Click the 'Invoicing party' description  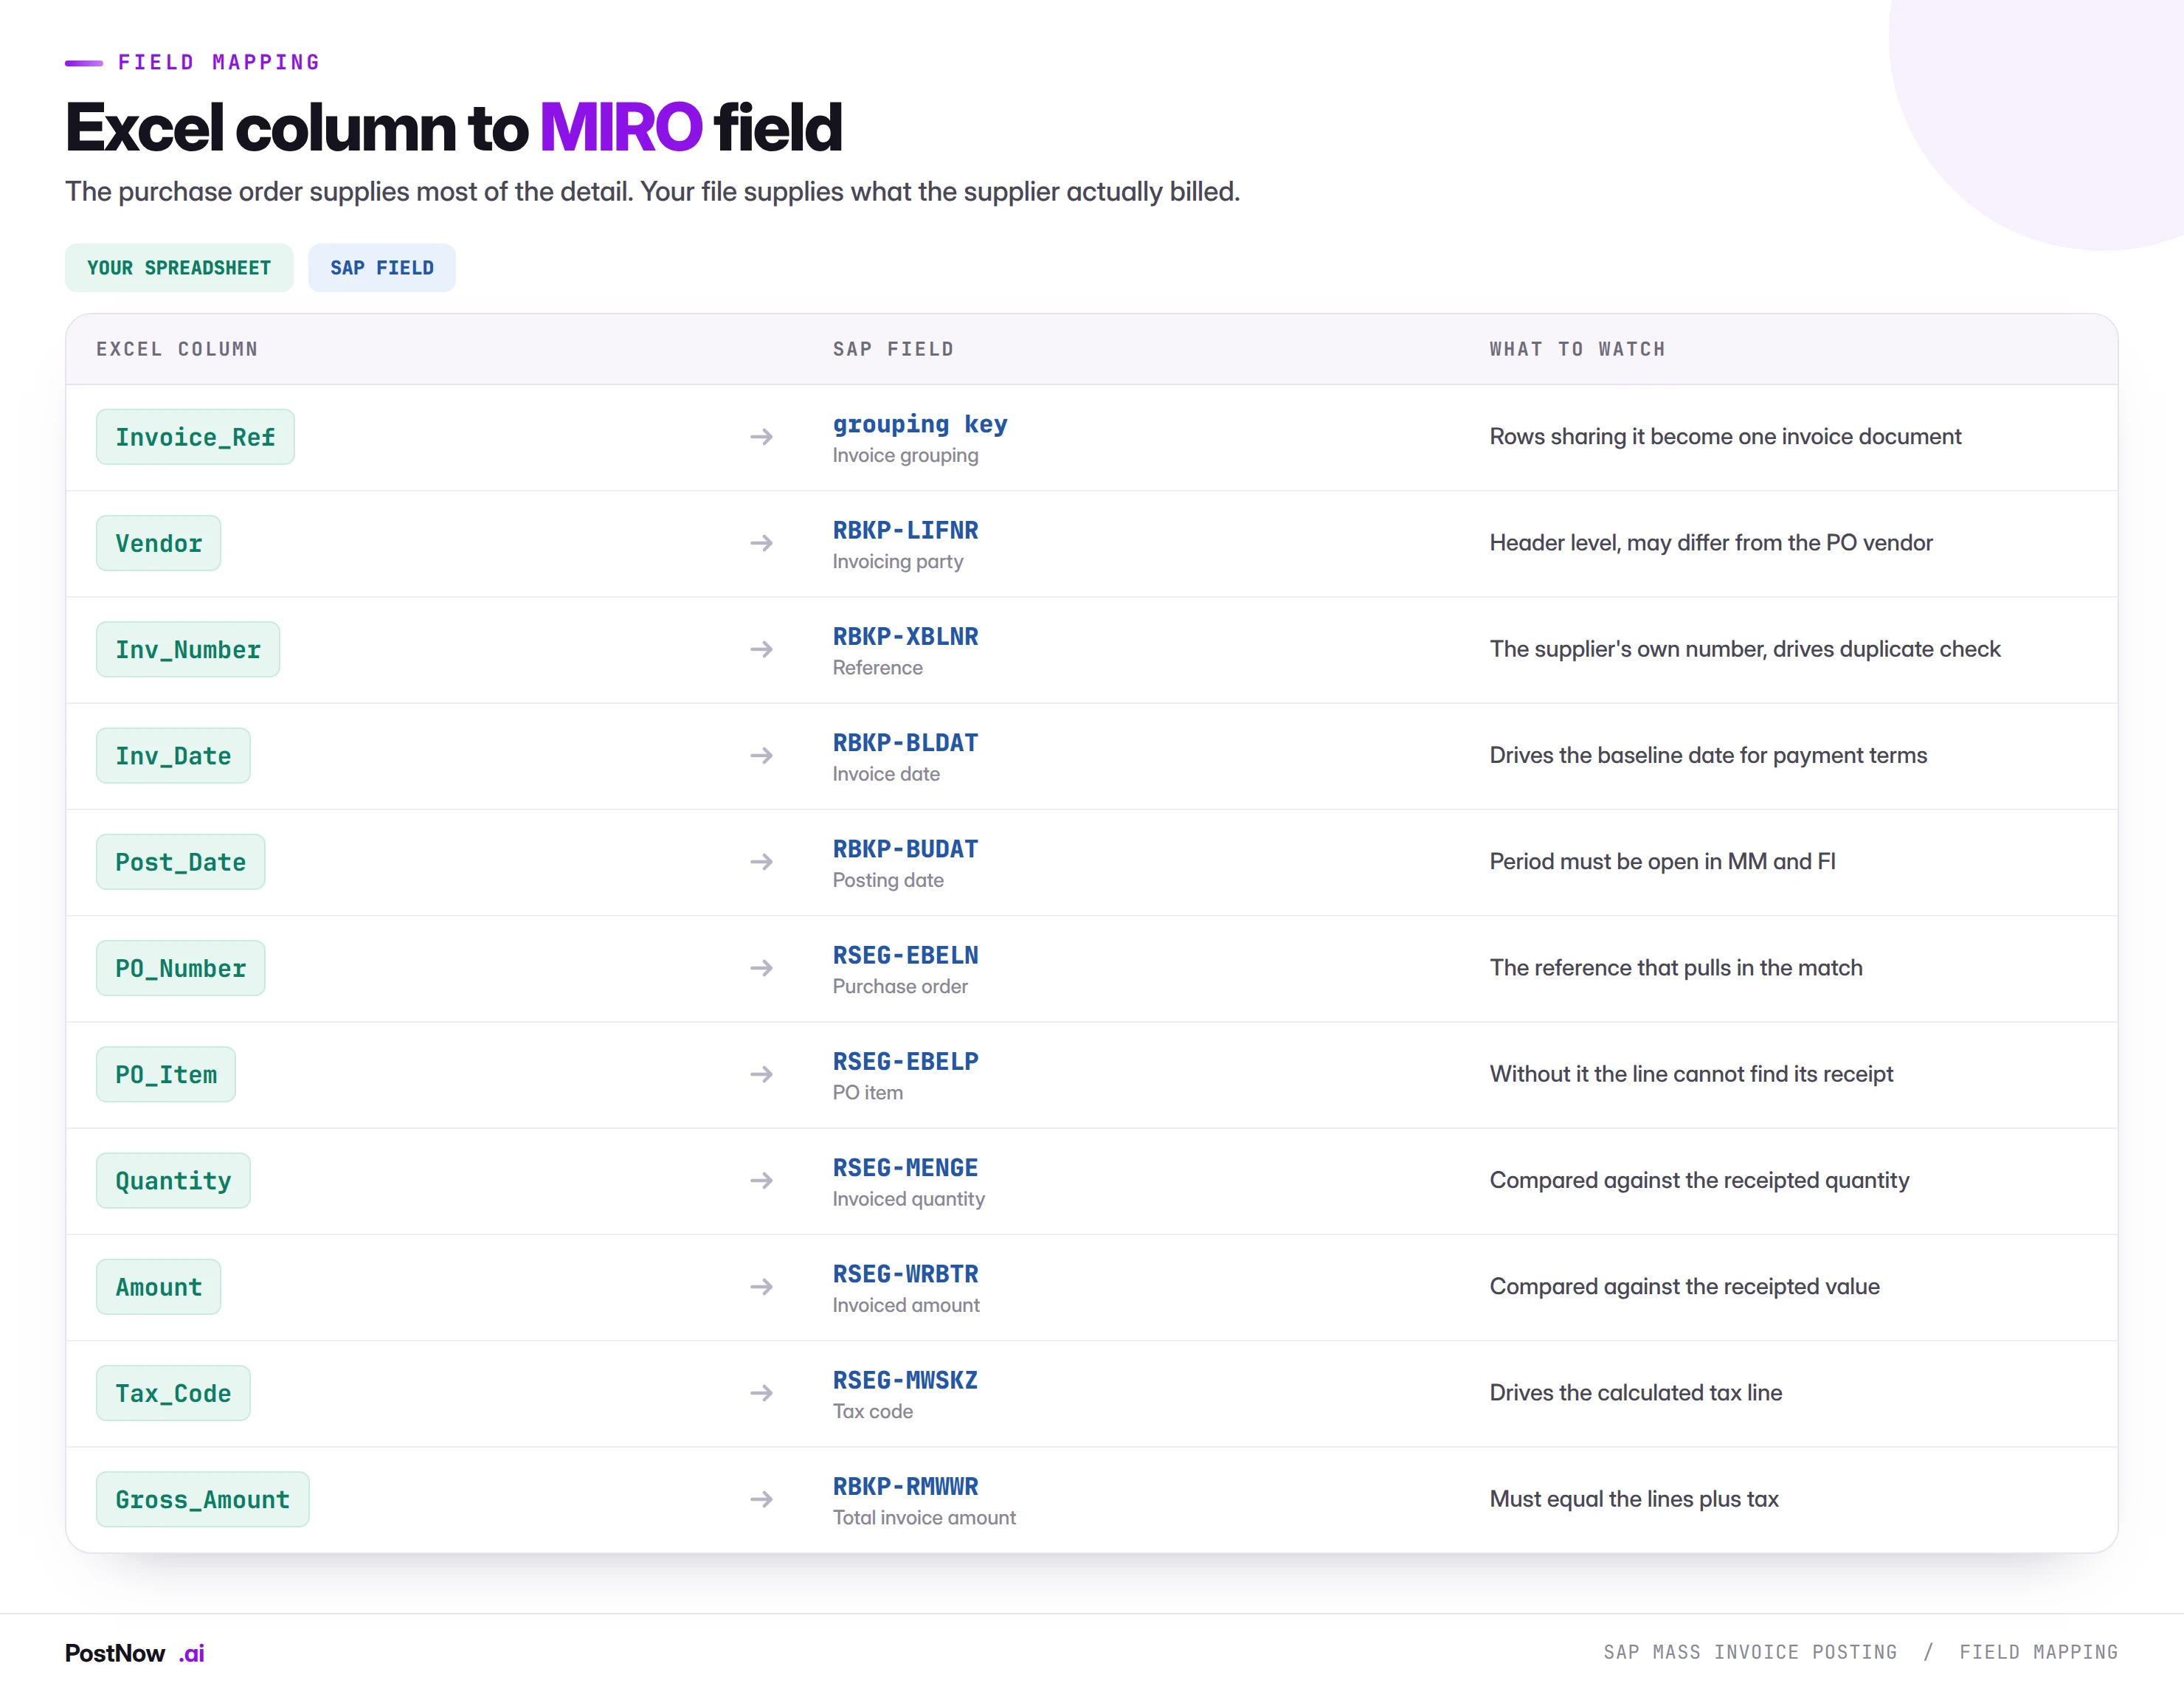coord(898,562)
